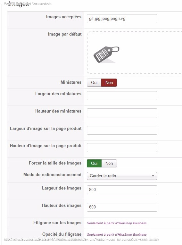This screenshot has height=245, width=182.
Task: Set Miniatures toggle to Oui
Action: pyautogui.click(x=94, y=82)
